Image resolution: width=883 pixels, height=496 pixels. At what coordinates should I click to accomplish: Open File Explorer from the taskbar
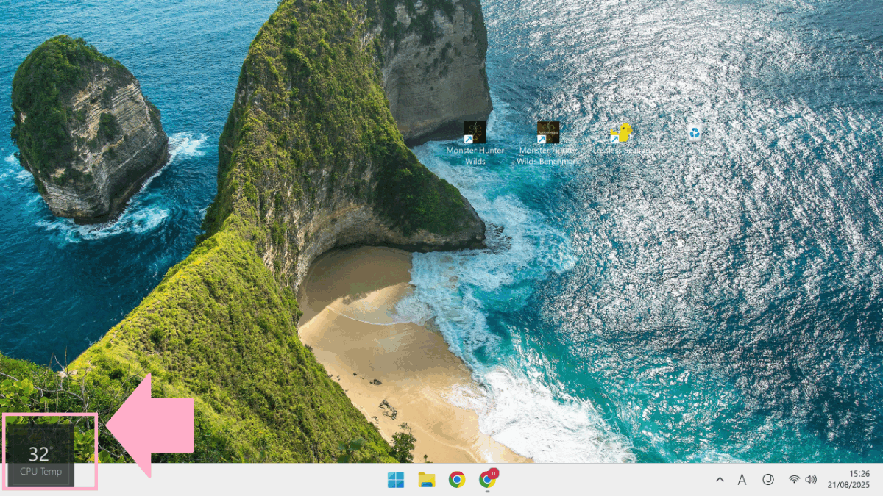[426, 480]
